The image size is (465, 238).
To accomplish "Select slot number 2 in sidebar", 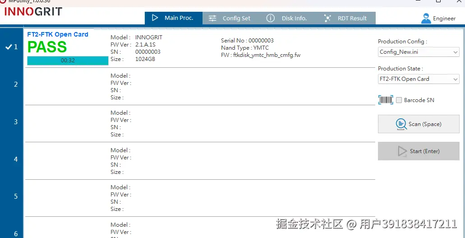I will (x=16, y=84).
